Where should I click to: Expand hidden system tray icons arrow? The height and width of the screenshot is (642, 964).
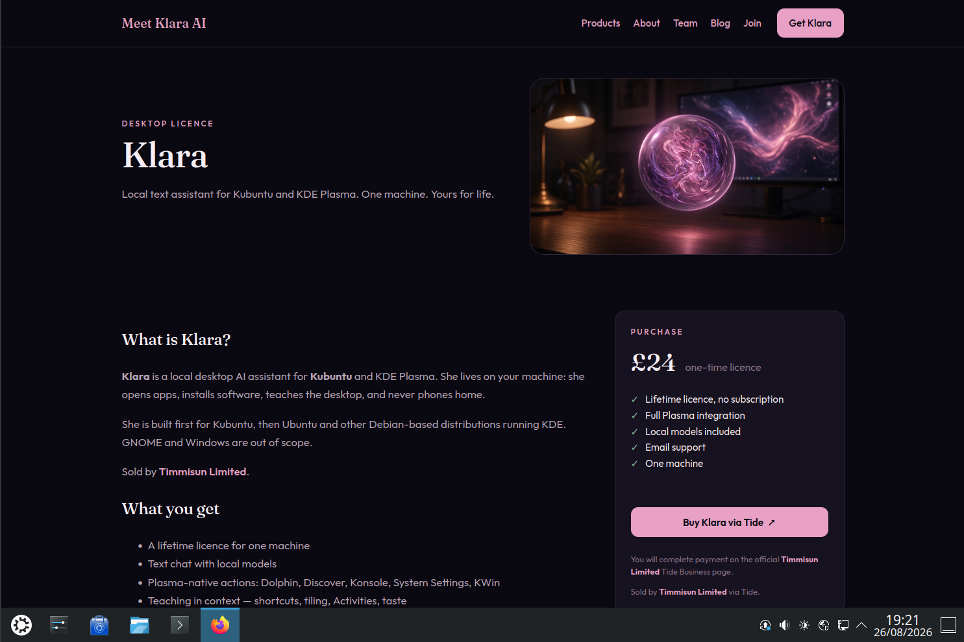861,625
